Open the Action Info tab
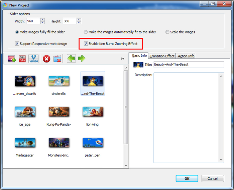 [186, 56]
